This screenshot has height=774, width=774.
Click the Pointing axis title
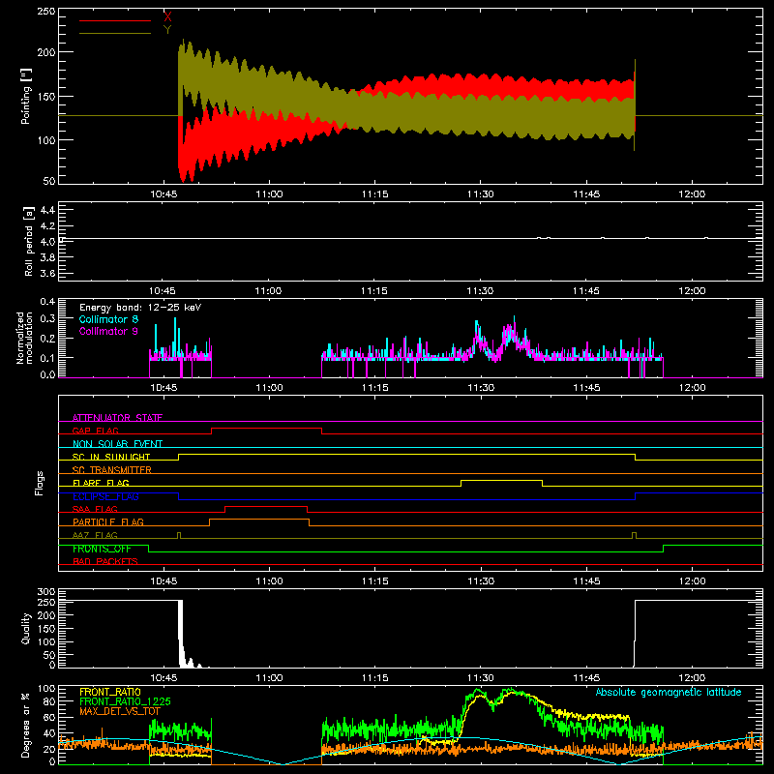pyautogui.click(x=26, y=96)
